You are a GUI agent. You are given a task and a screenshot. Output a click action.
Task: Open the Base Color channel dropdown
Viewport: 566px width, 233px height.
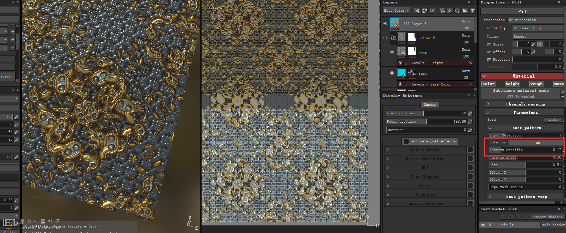pos(396,11)
